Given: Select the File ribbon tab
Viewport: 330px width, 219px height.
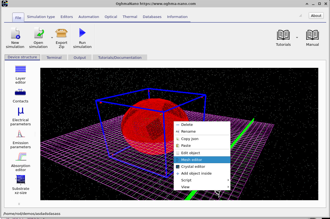Looking at the screenshot, I should click(18, 18).
